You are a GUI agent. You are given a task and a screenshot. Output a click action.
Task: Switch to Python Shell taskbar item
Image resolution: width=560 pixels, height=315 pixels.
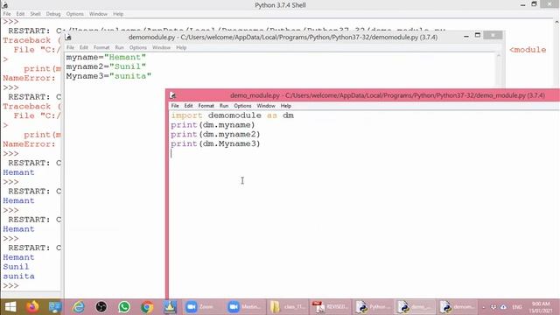[372, 307]
